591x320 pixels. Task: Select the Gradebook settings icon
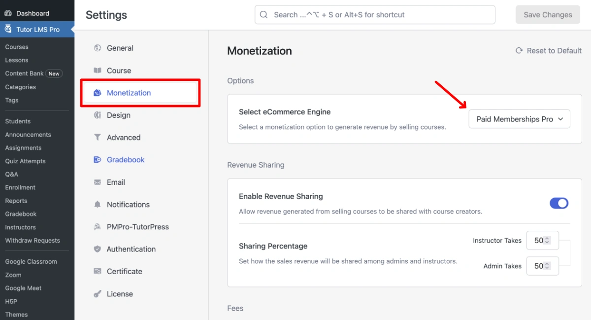[98, 159]
